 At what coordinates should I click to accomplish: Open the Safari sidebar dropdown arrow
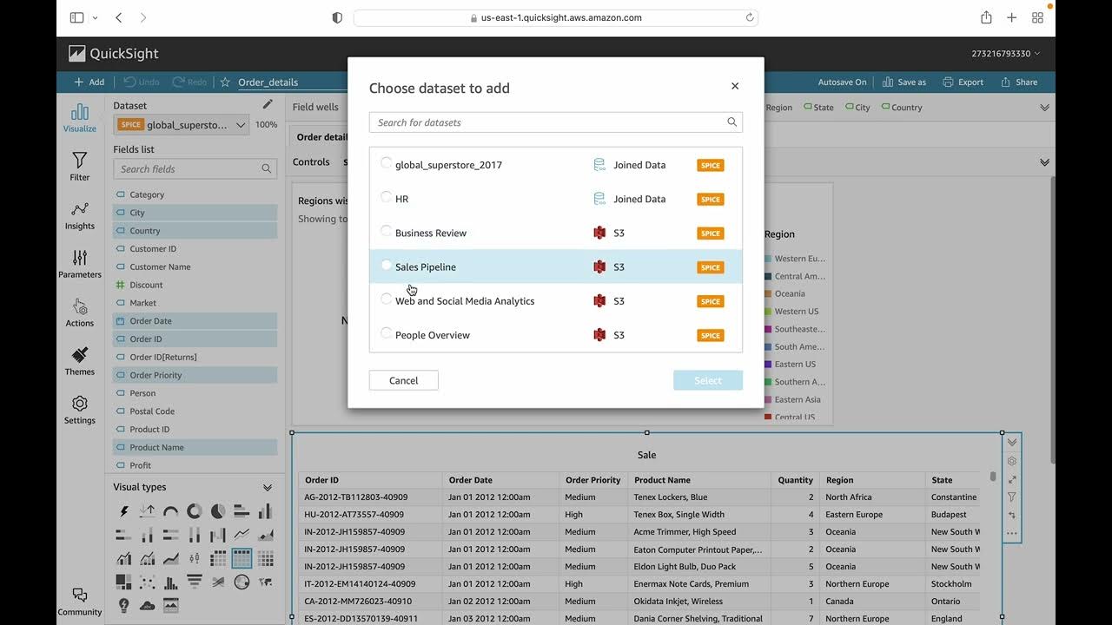[x=95, y=17]
